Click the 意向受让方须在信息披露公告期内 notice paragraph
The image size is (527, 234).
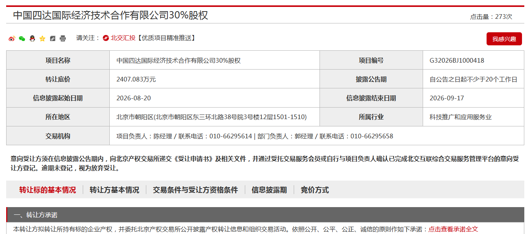(x=265, y=163)
